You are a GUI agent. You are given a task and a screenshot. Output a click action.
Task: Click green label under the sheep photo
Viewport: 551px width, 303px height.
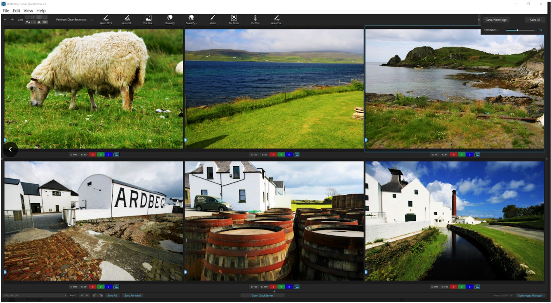[x=101, y=155]
